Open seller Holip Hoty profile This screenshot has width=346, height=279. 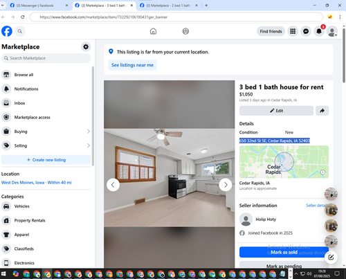click(266, 219)
